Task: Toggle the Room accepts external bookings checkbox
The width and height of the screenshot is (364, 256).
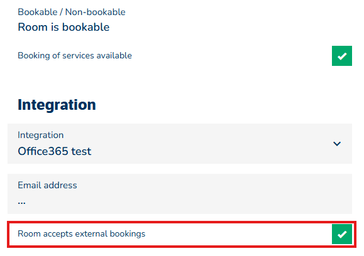Action: [342, 234]
